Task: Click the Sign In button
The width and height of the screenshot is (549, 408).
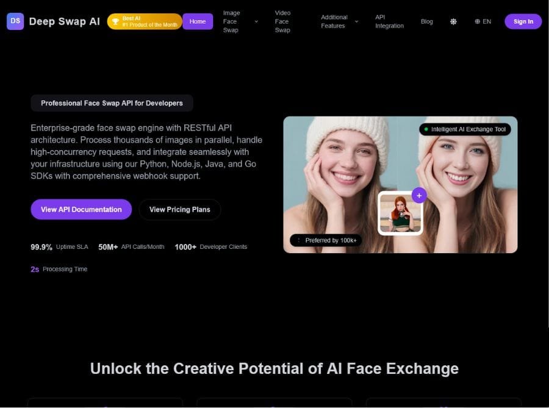Action: [x=523, y=21]
